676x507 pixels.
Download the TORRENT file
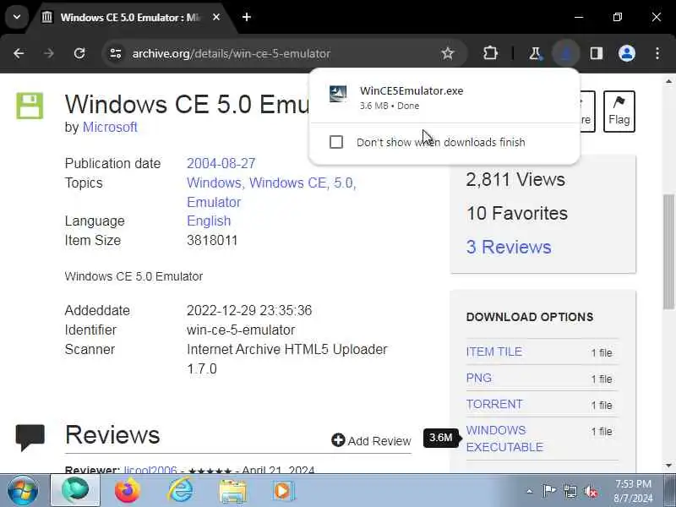(x=494, y=405)
